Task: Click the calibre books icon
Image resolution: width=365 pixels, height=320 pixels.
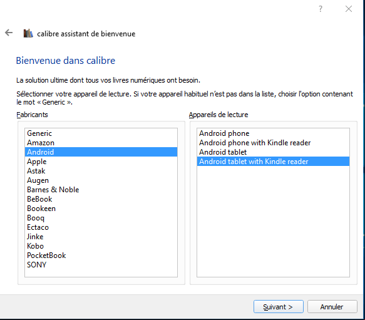Action: pyautogui.click(x=28, y=33)
